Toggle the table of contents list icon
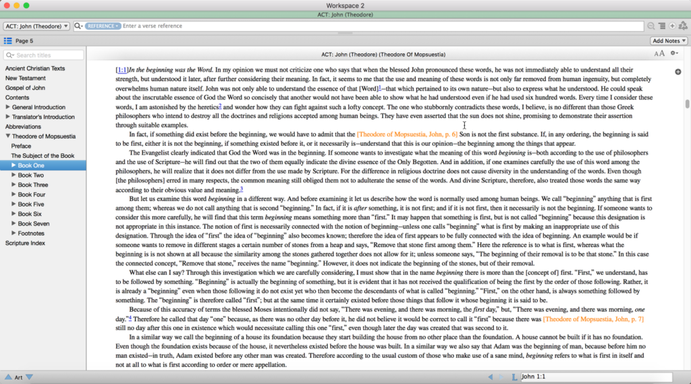Viewport: 691px width, 384px height. pos(8,41)
